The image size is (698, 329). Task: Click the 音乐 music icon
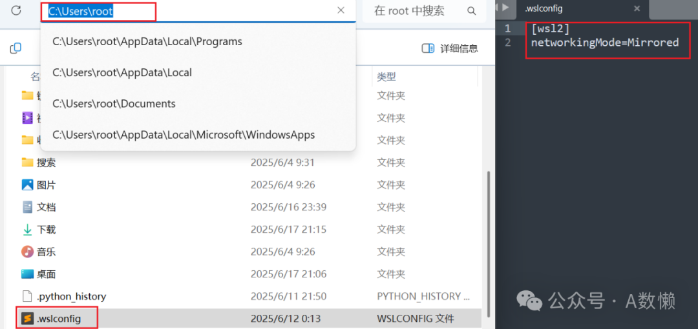28,252
